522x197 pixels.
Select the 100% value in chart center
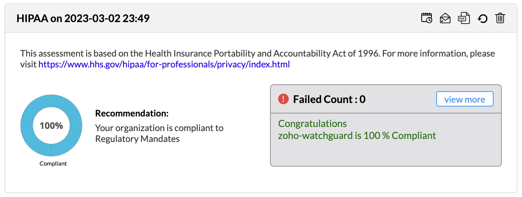pos(51,126)
